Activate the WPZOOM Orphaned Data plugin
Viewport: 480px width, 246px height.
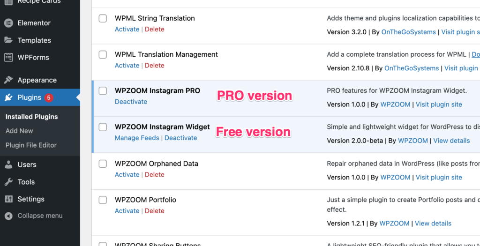(x=127, y=174)
